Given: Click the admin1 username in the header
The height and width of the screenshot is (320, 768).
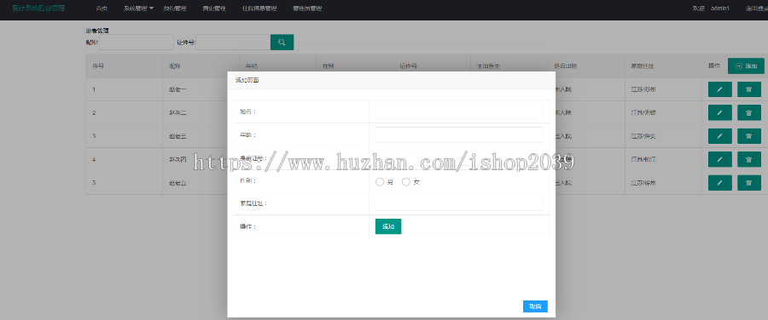Looking at the screenshot, I should pos(720,9).
